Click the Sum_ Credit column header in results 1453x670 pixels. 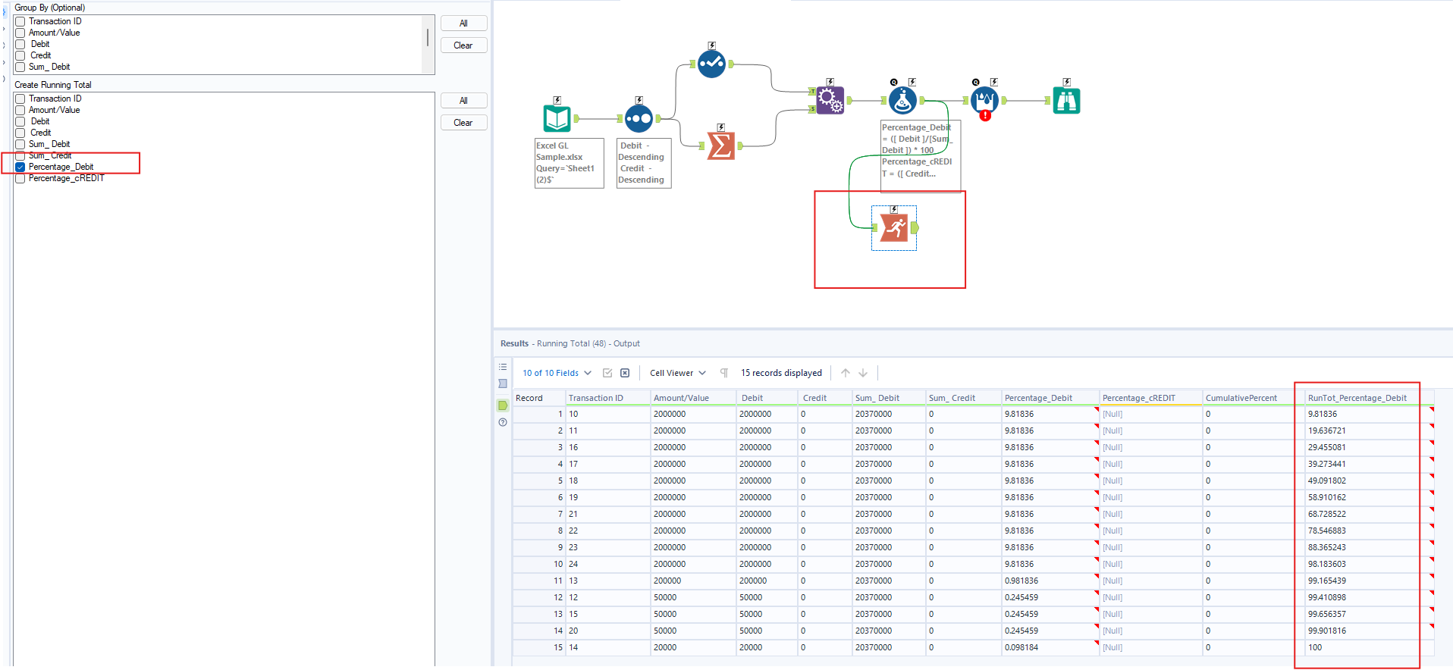click(x=963, y=398)
